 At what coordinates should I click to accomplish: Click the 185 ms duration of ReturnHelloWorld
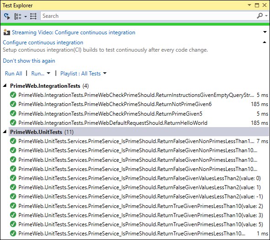click(259, 123)
